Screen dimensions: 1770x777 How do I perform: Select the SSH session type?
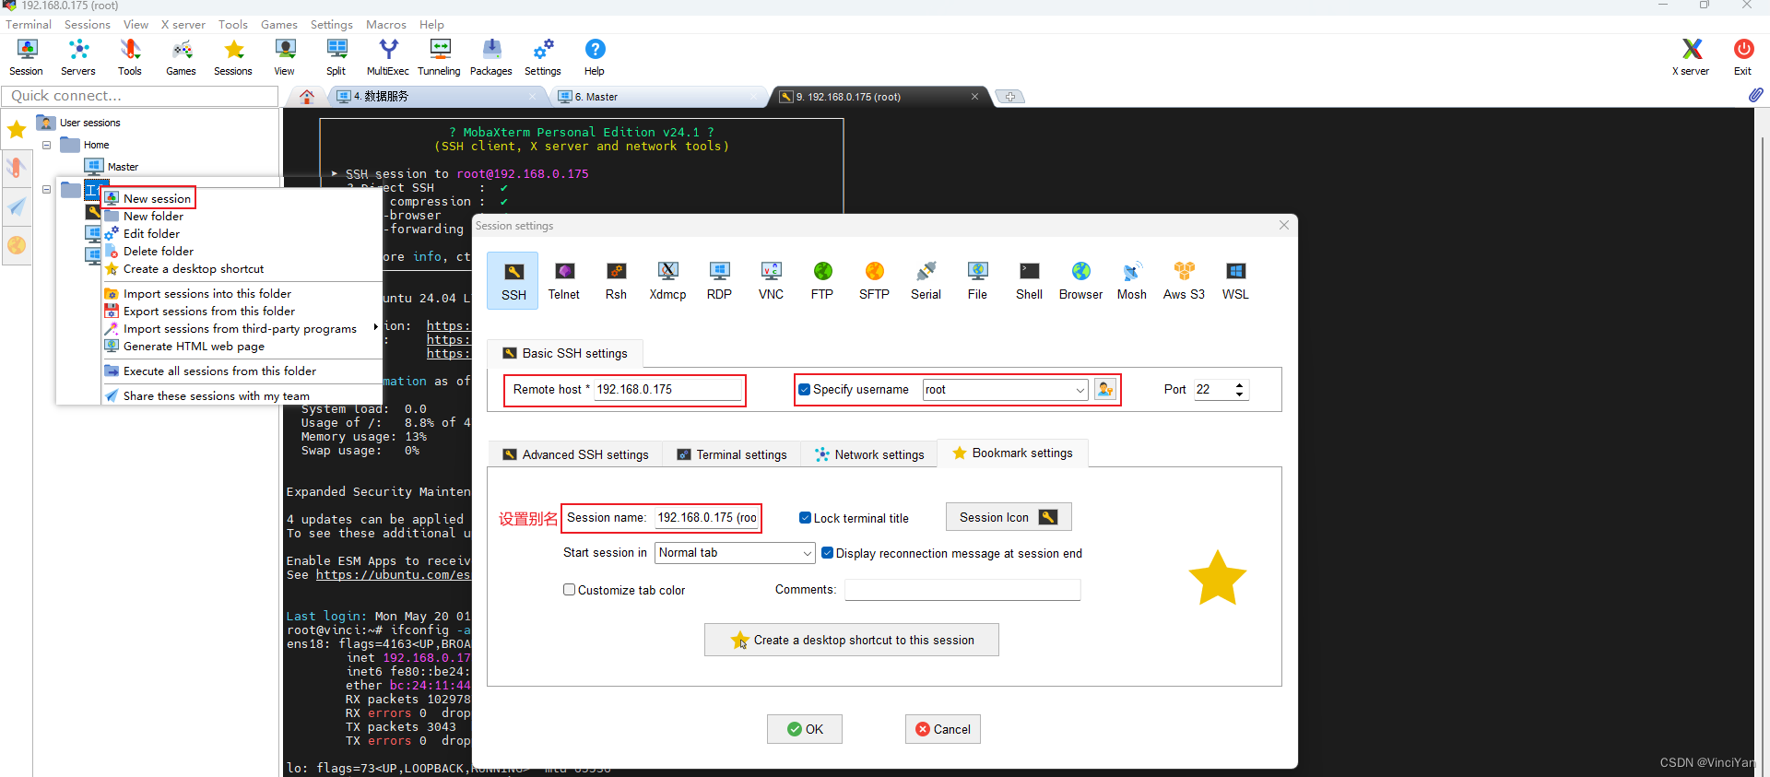click(513, 281)
